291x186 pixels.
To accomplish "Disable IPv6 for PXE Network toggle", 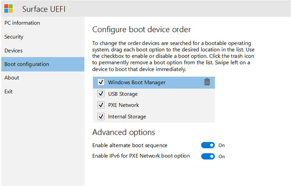I will click(208, 156).
